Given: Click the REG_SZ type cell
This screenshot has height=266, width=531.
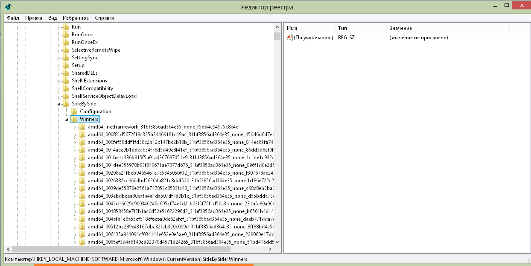Looking at the screenshot, I should 346,38.
